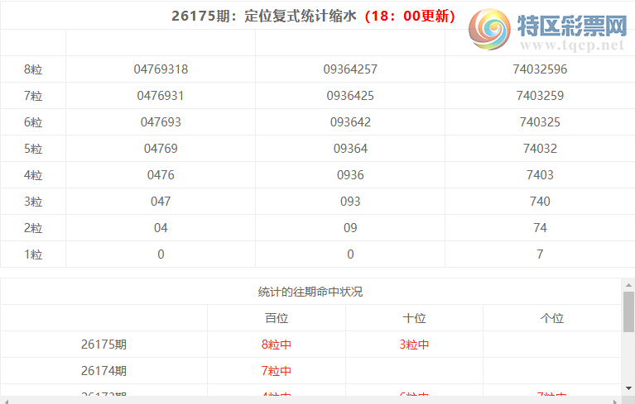This screenshot has width=635, height=404.
Task: Click the page title '26175期：定位复式统计缩水'
Action: (264, 17)
